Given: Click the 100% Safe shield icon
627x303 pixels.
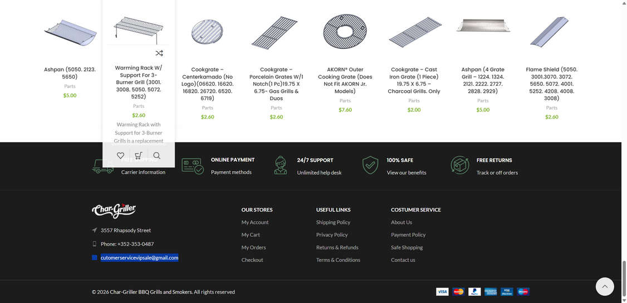Looking at the screenshot, I should click(370, 166).
